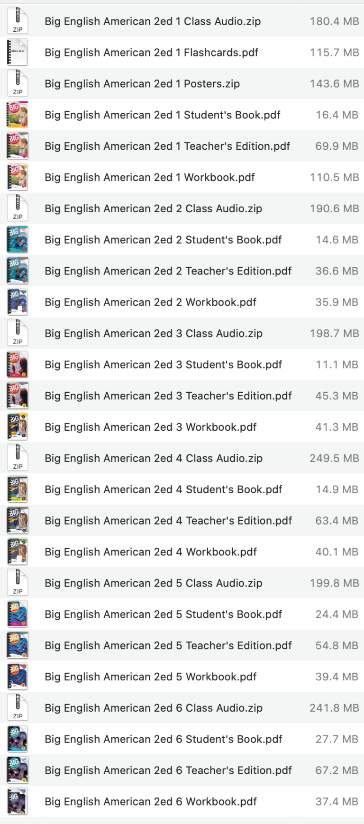364x824 pixels.
Task: Click the Level 3 Teacher's Edition cover icon
Action: pyautogui.click(x=17, y=395)
